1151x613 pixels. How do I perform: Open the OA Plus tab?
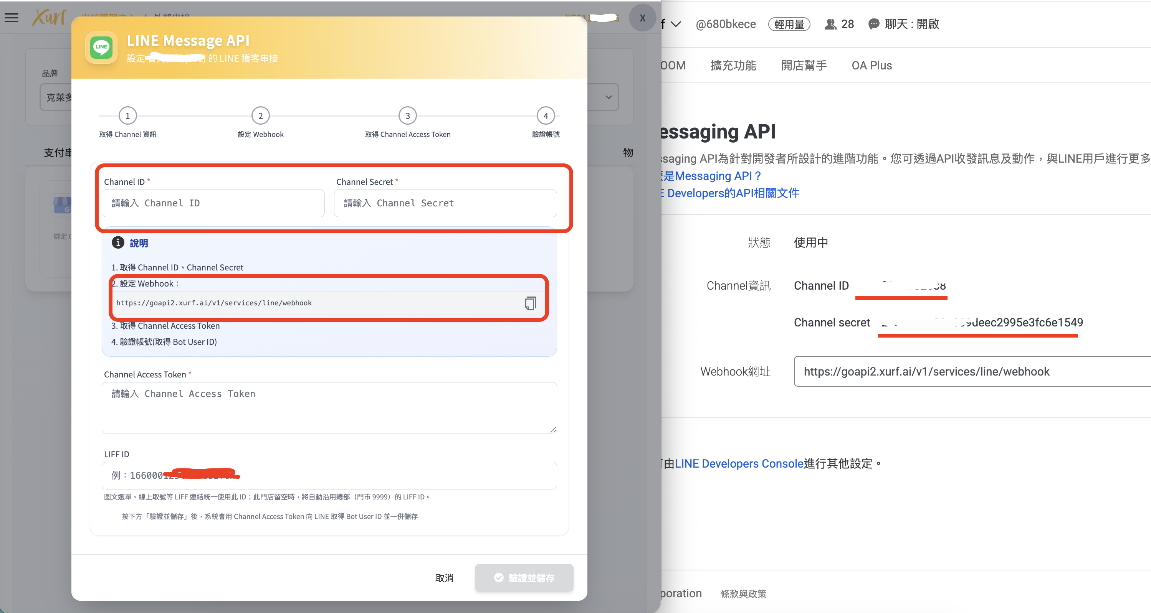coord(872,65)
